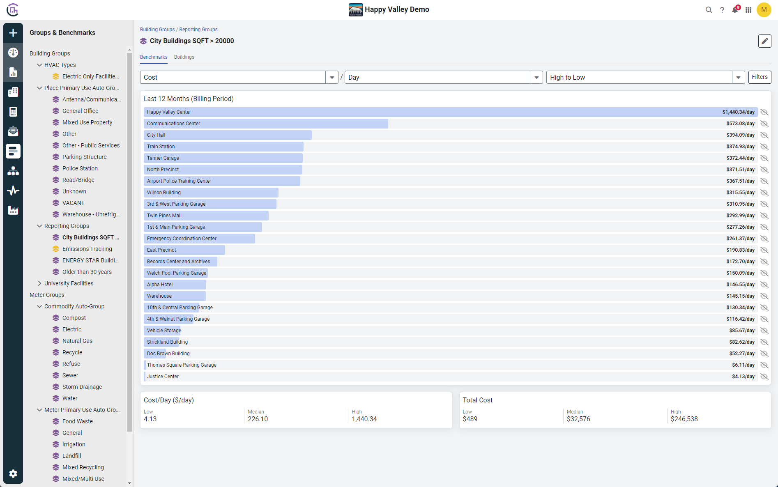This screenshot has width=778, height=487.
Task: Select the buildings icon in left navigation
Action: tap(13, 92)
